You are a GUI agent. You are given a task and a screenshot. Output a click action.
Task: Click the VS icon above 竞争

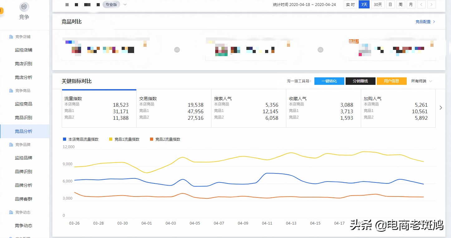pyautogui.click(x=24, y=6)
